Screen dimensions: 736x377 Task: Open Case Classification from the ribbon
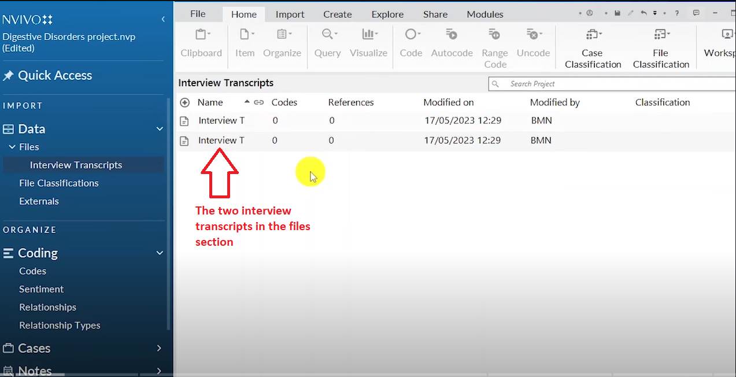(x=591, y=46)
